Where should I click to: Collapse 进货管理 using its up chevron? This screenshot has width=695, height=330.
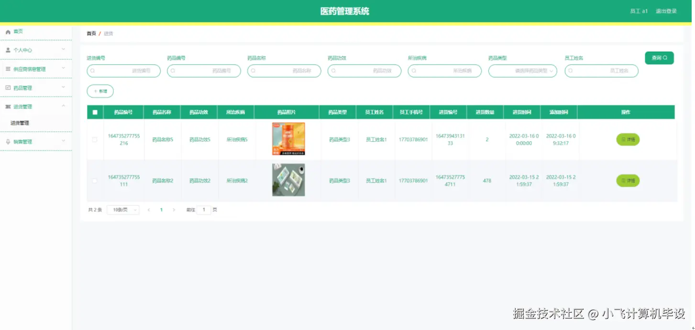[x=63, y=106]
